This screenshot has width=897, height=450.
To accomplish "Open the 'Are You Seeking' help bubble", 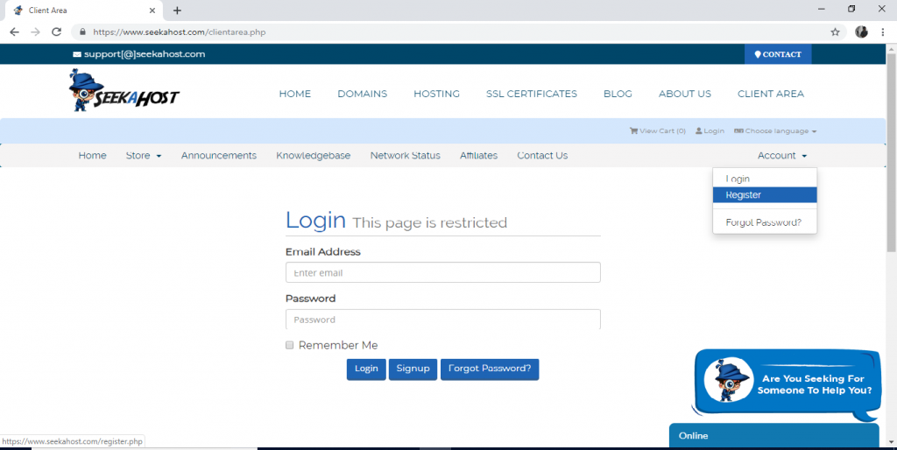I will [787, 383].
